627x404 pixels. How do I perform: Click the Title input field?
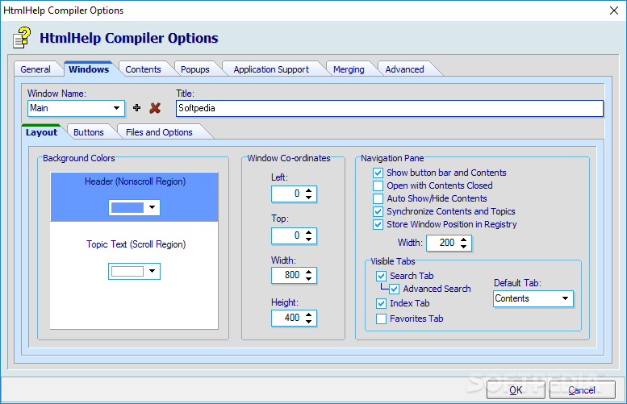coord(390,108)
